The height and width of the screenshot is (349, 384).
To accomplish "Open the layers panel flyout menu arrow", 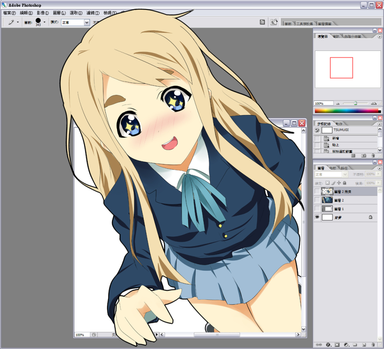I will [x=379, y=168].
